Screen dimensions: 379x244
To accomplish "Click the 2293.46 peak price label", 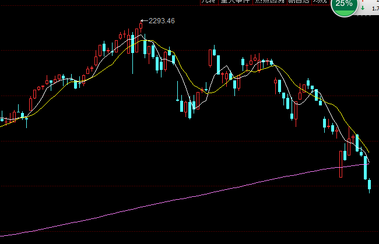I will (162, 21).
